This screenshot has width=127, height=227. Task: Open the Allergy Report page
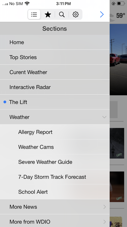(55, 132)
